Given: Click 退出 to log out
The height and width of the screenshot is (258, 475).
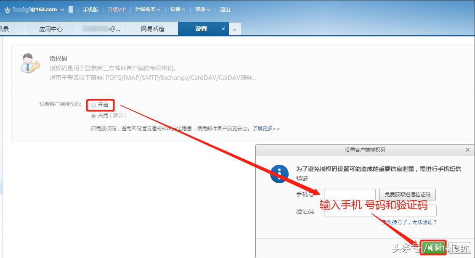Looking at the screenshot, I should (x=225, y=9).
